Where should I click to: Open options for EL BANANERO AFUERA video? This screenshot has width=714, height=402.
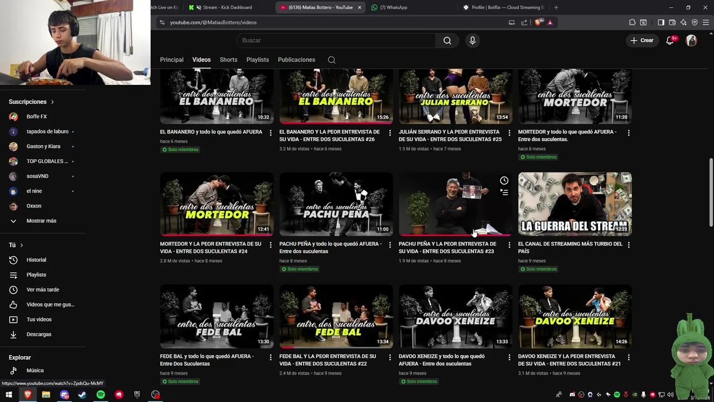[271, 133]
